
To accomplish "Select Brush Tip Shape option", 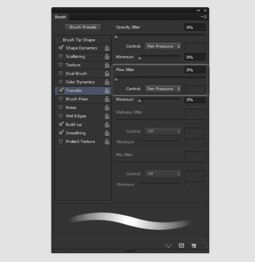I will click(x=79, y=40).
